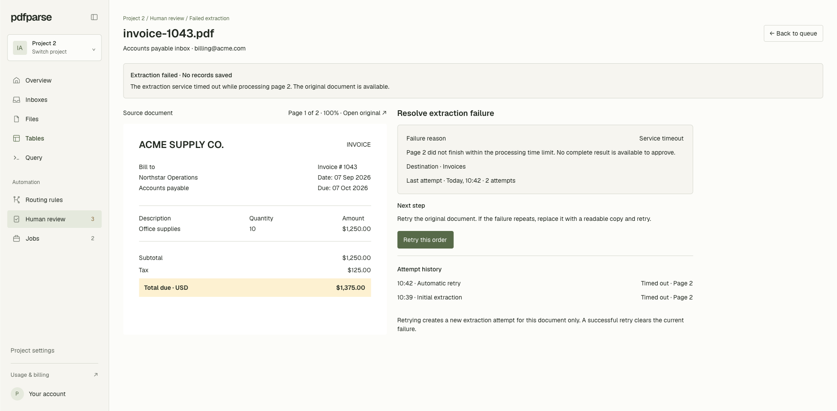Click the 10:42 Automatic retry entry
The image size is (837, 411).
tap(429, 283)
